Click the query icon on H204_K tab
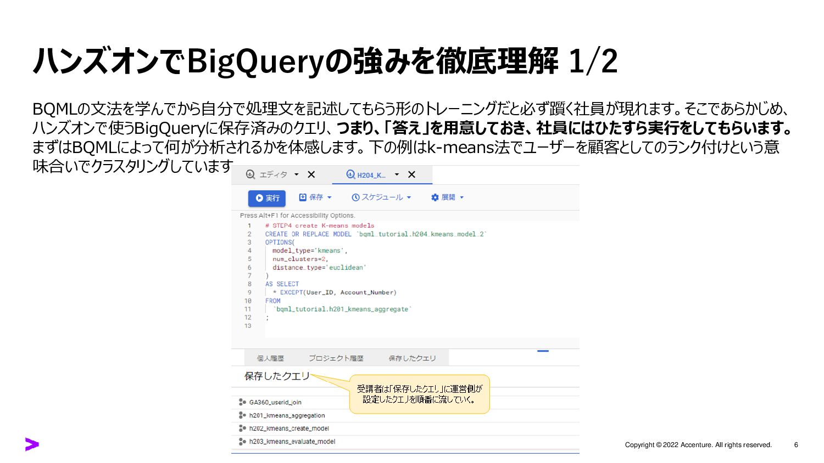Viewport: 824px width, 463px height. 350,174
